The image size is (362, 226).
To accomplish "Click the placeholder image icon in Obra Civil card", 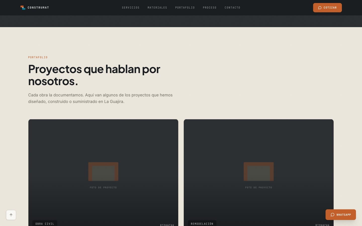I will (x=103, y=172).
